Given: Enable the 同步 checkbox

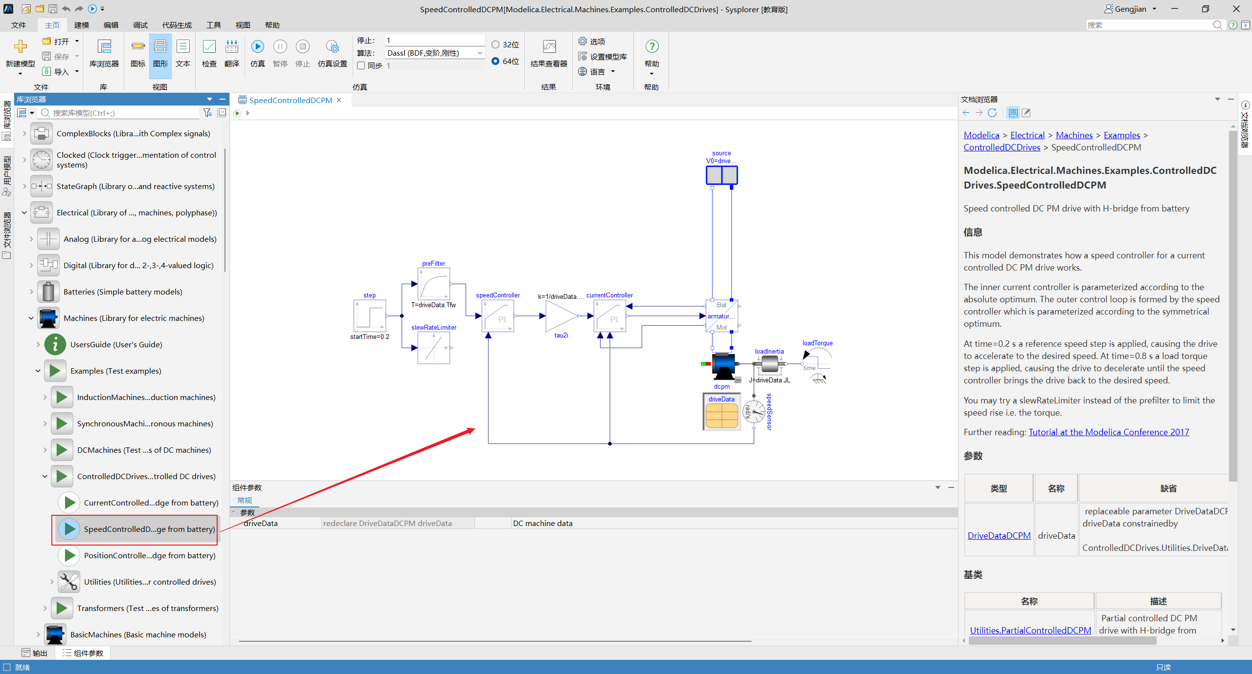Looking at the screenshot, I should click(361, 65).
